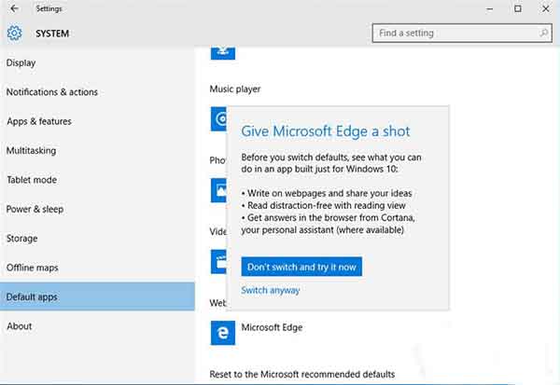Viewport: 560px width, 385px height.
Task: Click the back arrow in Settings
Action: pos(14,8)
